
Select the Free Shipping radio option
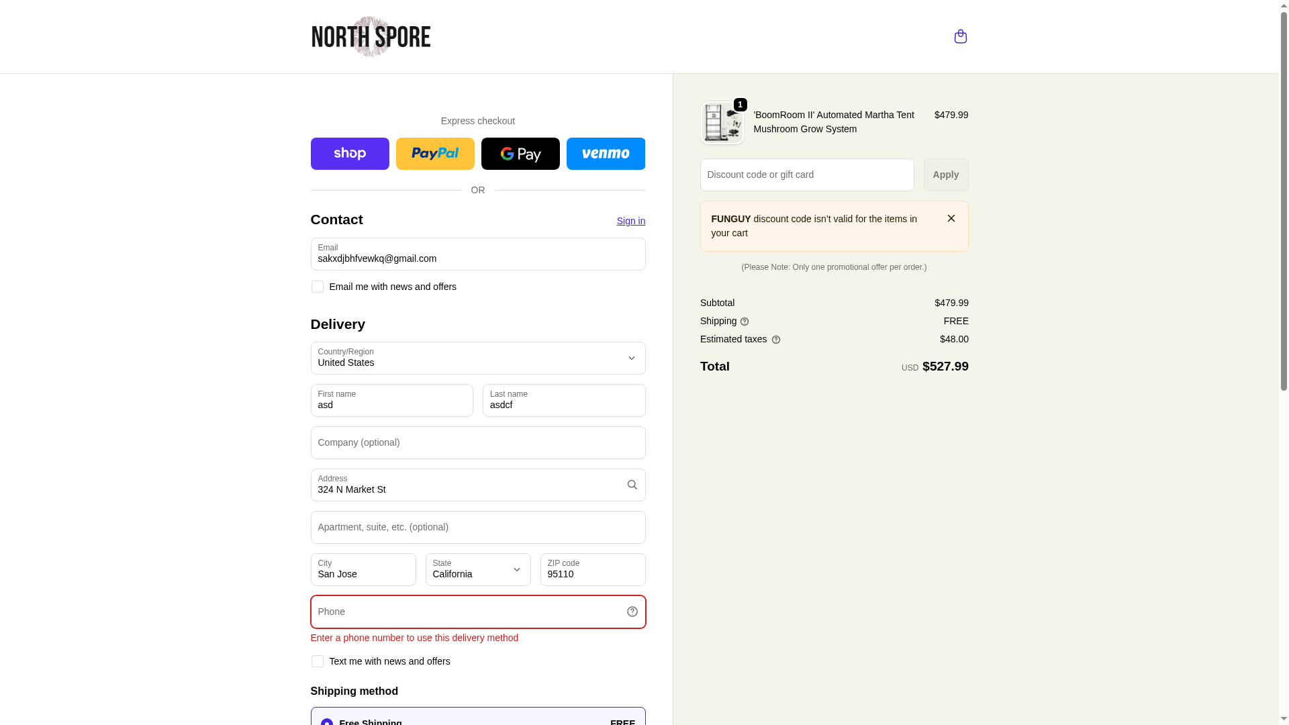[327, 722]
